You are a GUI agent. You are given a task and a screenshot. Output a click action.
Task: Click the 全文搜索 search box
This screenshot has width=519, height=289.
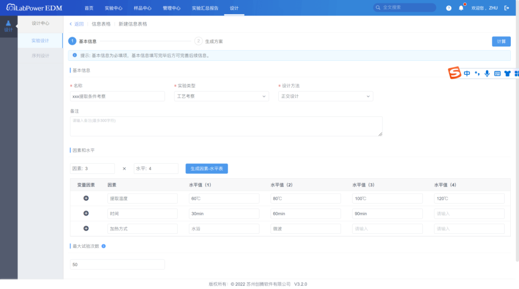click(x=405, y=7)
